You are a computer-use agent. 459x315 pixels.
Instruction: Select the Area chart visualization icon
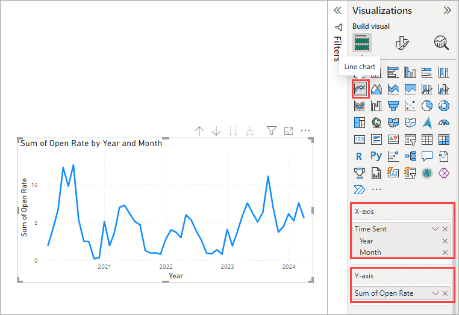point(376,89)
